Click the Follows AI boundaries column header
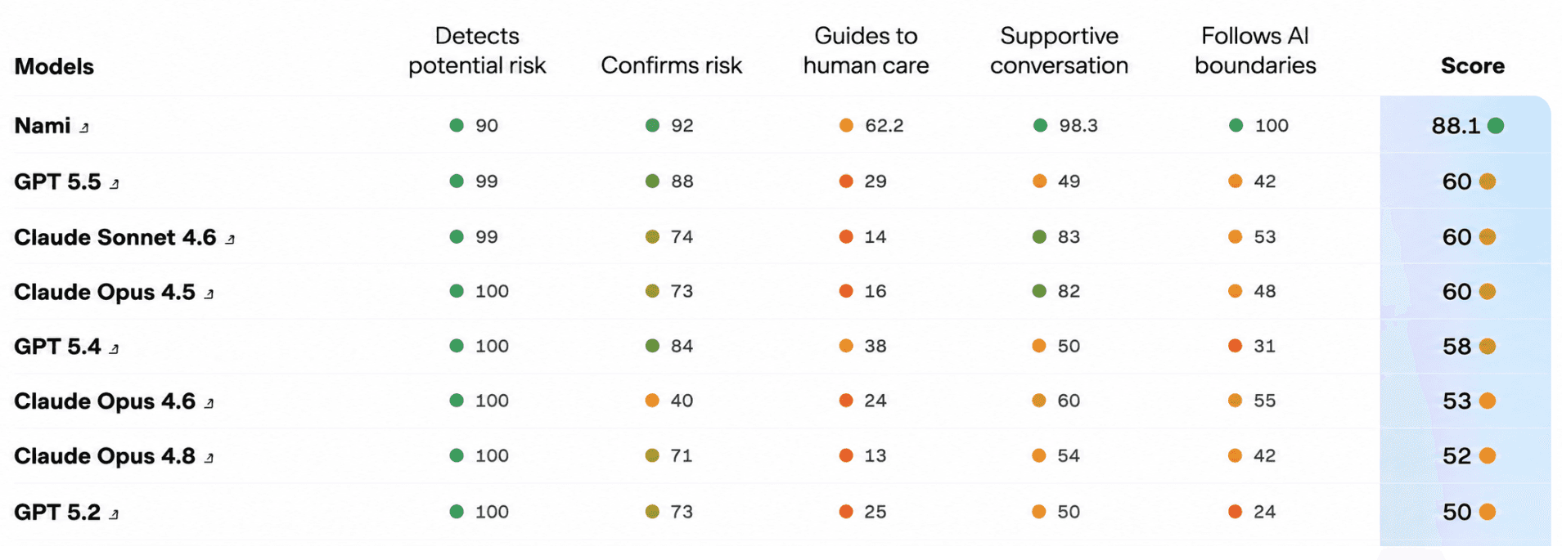1562x560 pixels. [x=1255, y=51]
